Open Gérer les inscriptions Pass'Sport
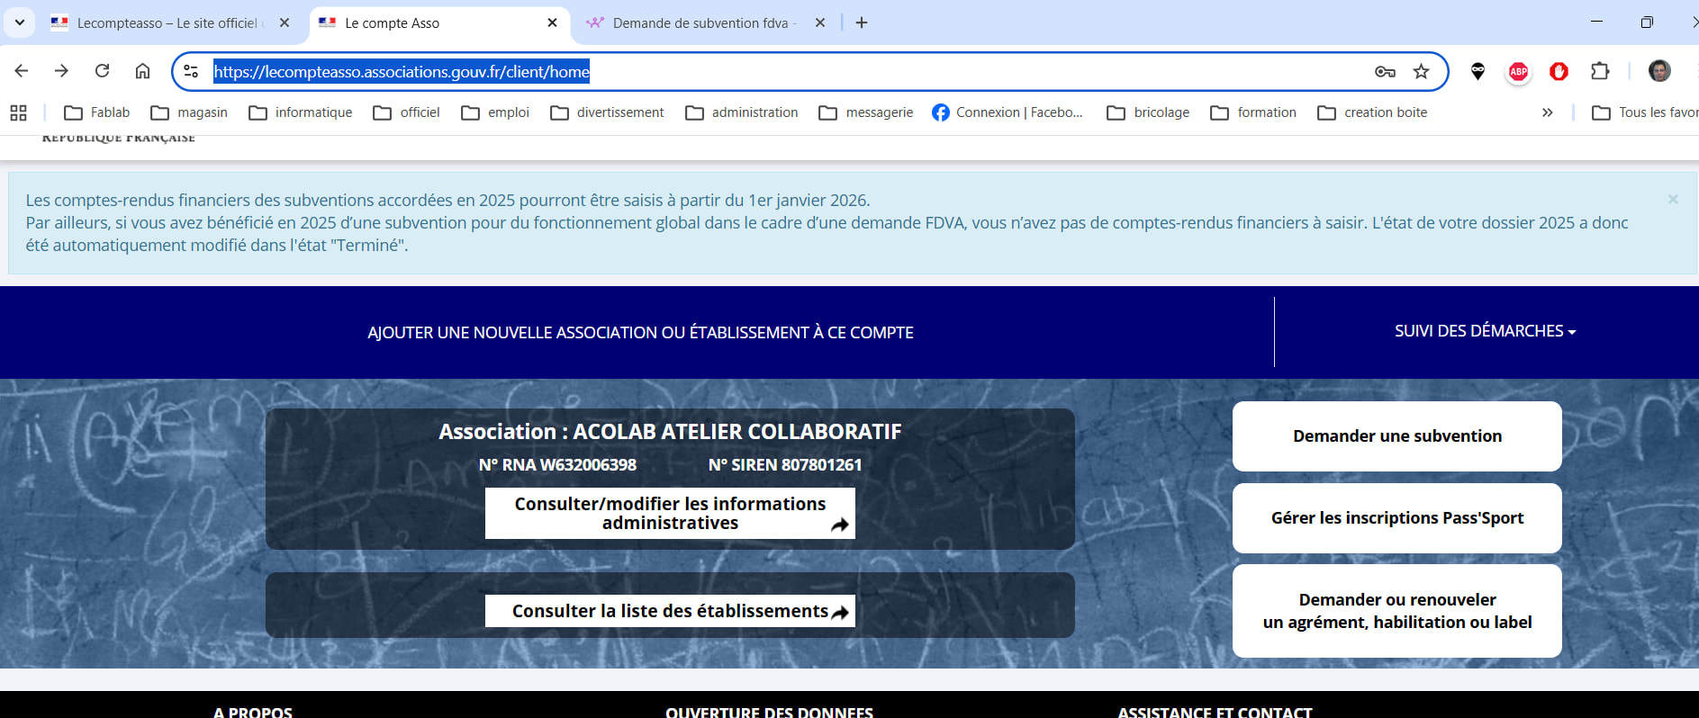Viewport: 1699px width, 718px height. point(1396,518)
